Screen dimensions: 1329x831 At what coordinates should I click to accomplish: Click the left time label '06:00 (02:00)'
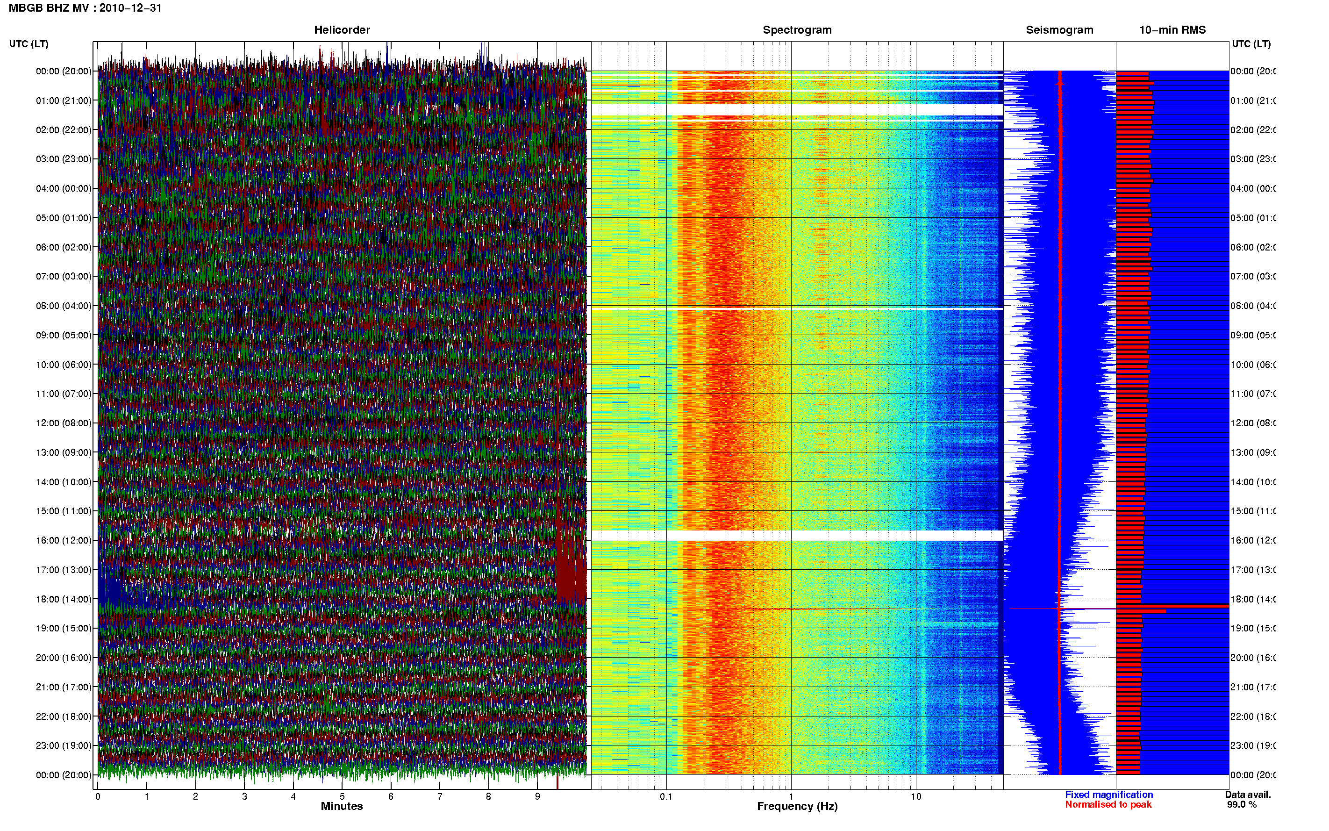pos(64,247)
